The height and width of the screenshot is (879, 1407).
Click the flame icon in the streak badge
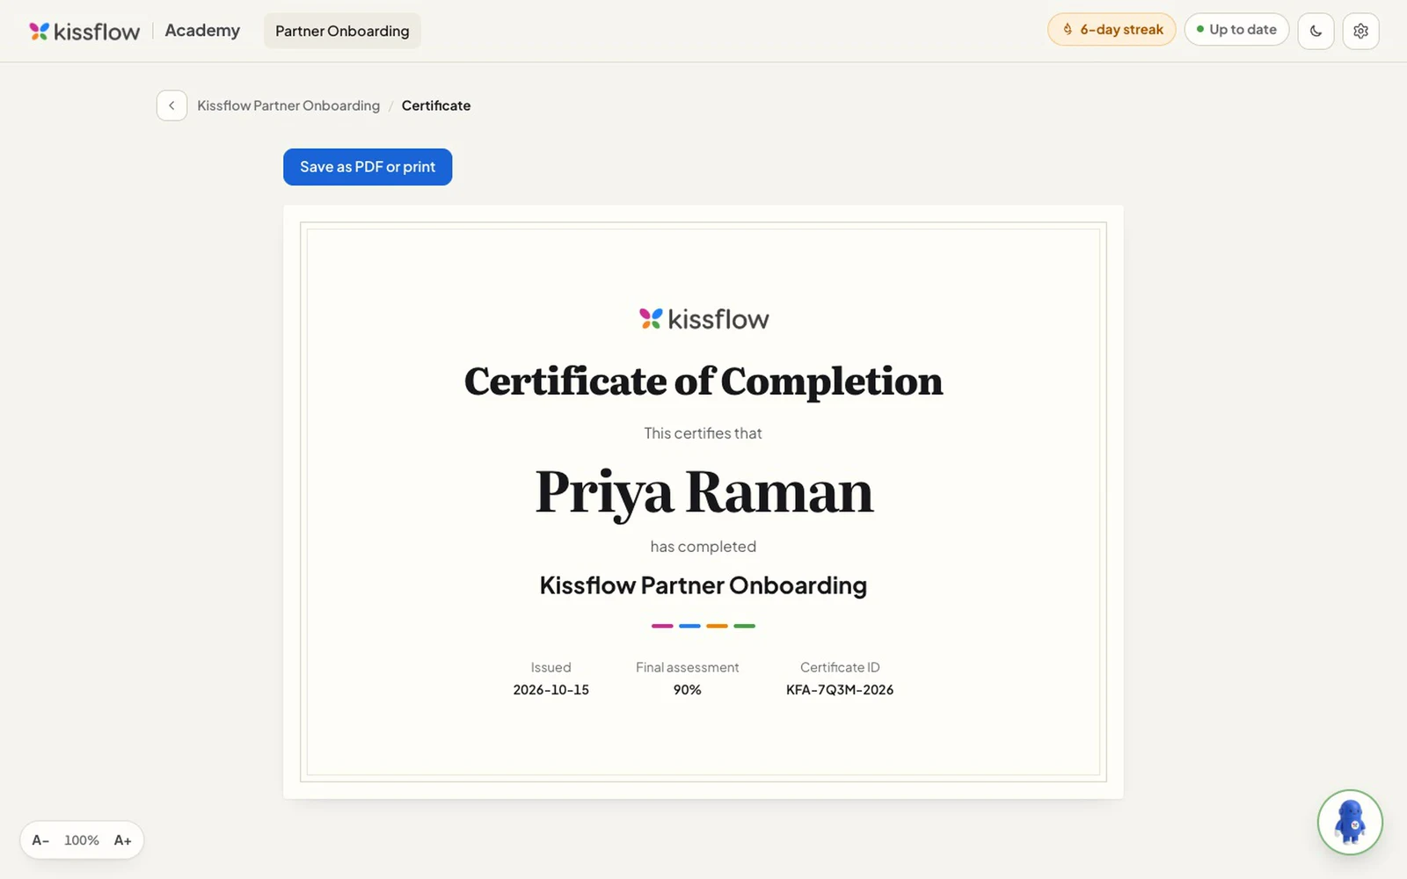tap(1068, 30)
